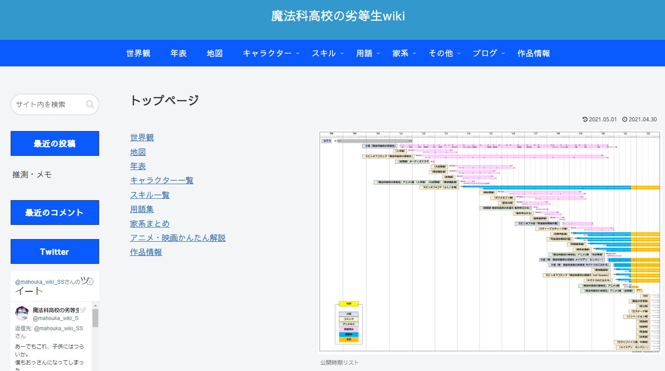Expand the スキル menu chevron
665x371 pixels.
point(342,54)
